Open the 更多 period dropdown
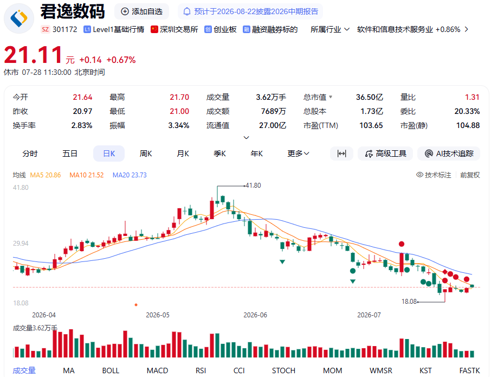The width and height of the screenshot is (491, 377). pos(299,154)
